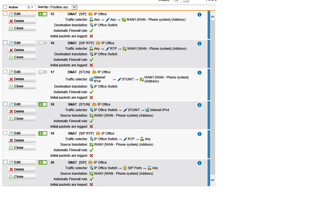Clone NAT rule 18
Screen dimensions: 318x199
click(22, 118)
